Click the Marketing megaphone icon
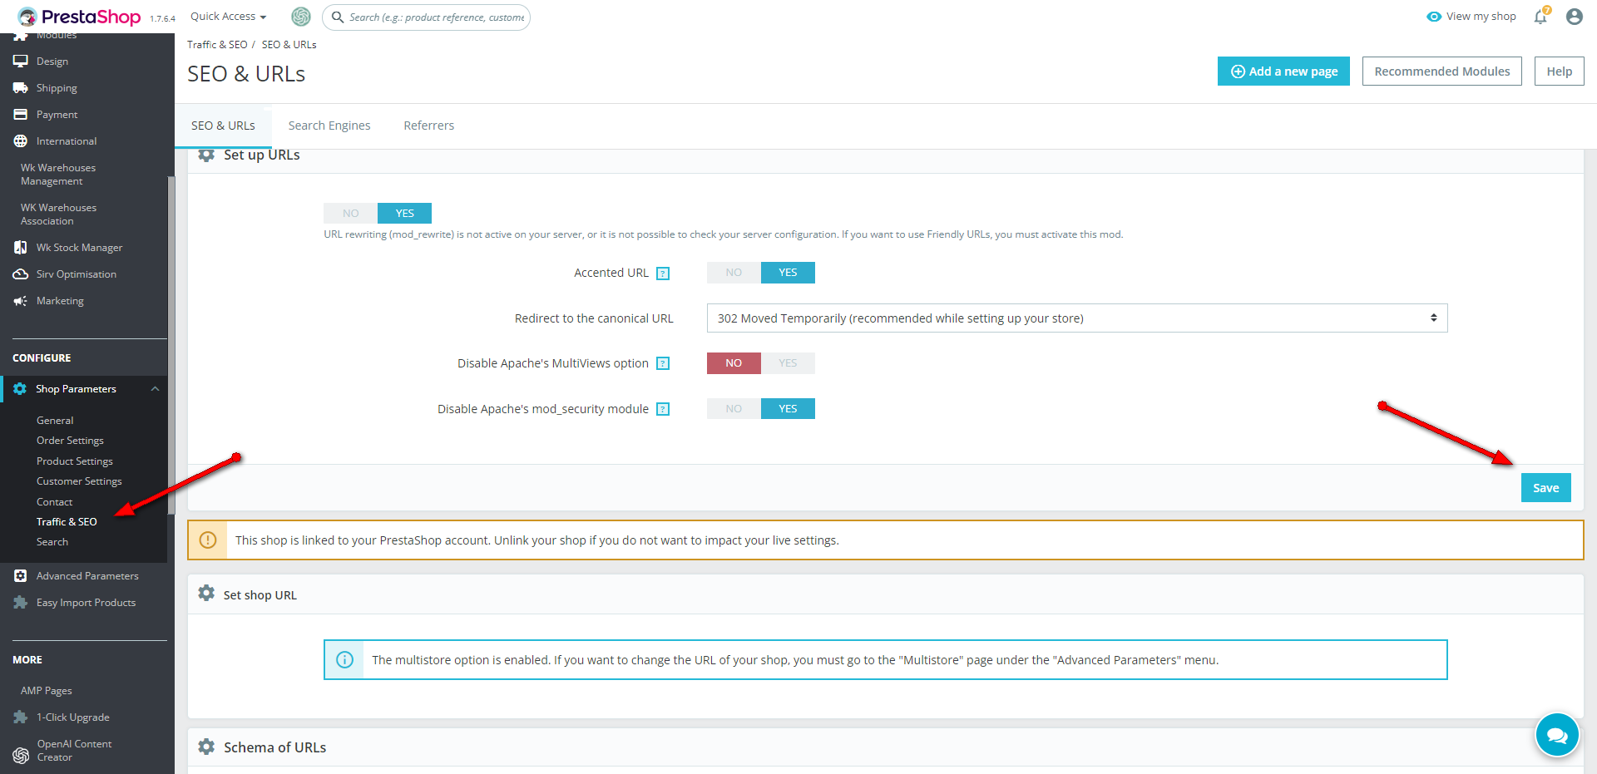1597x774 pixels. coord(21,301)
